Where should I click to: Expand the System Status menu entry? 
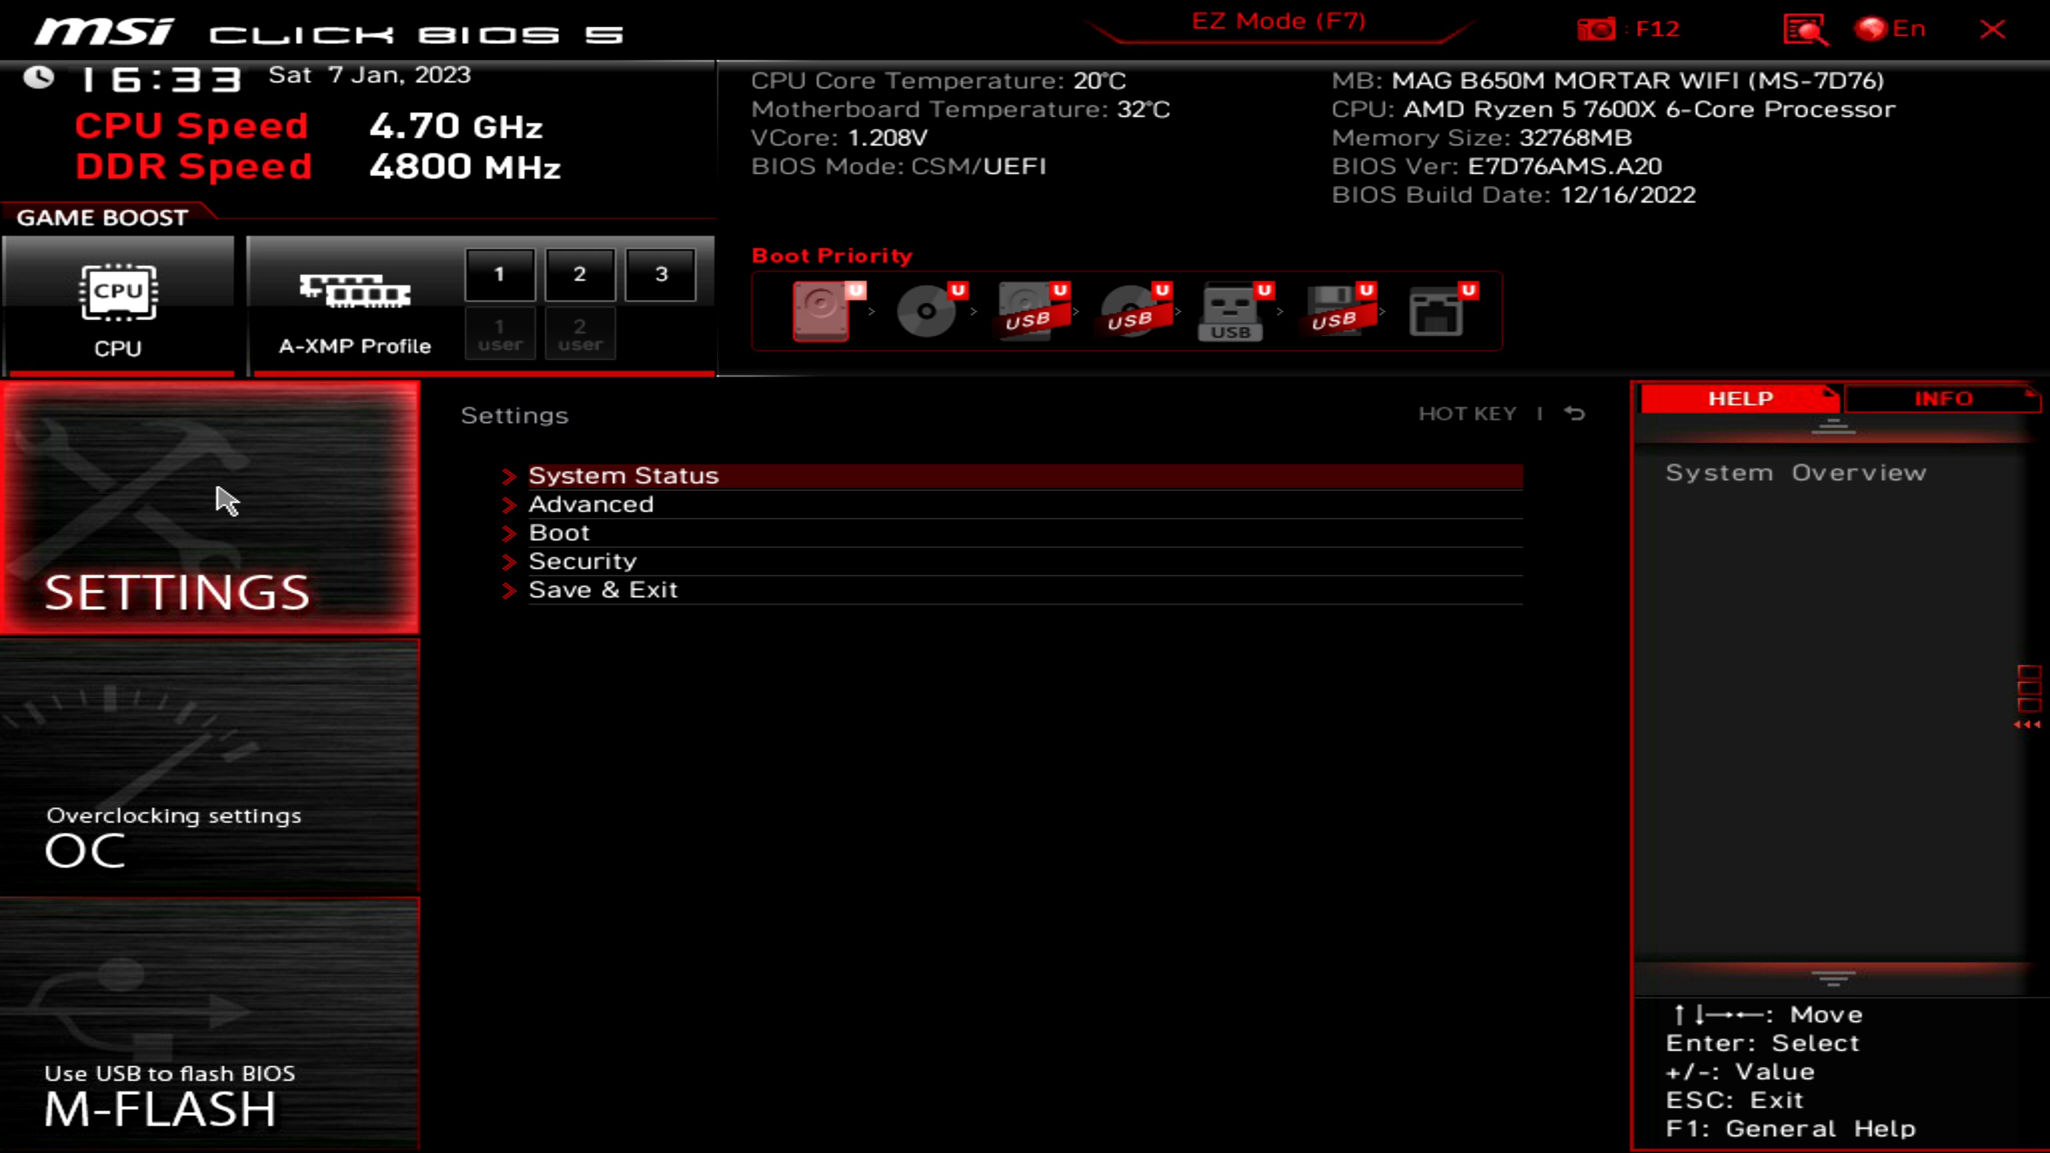(624, 475)
